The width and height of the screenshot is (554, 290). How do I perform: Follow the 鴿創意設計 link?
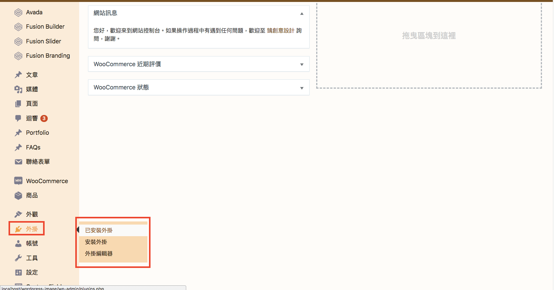click(x=281, y=31)
